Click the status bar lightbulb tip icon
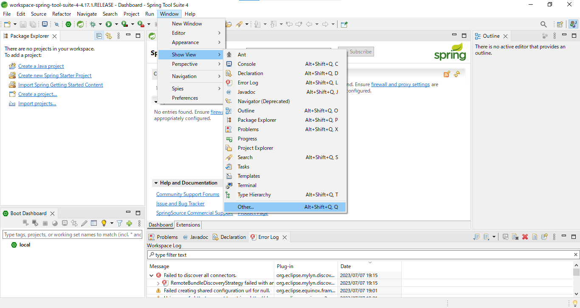Screen dimensions: 580x308 [575, 303]
